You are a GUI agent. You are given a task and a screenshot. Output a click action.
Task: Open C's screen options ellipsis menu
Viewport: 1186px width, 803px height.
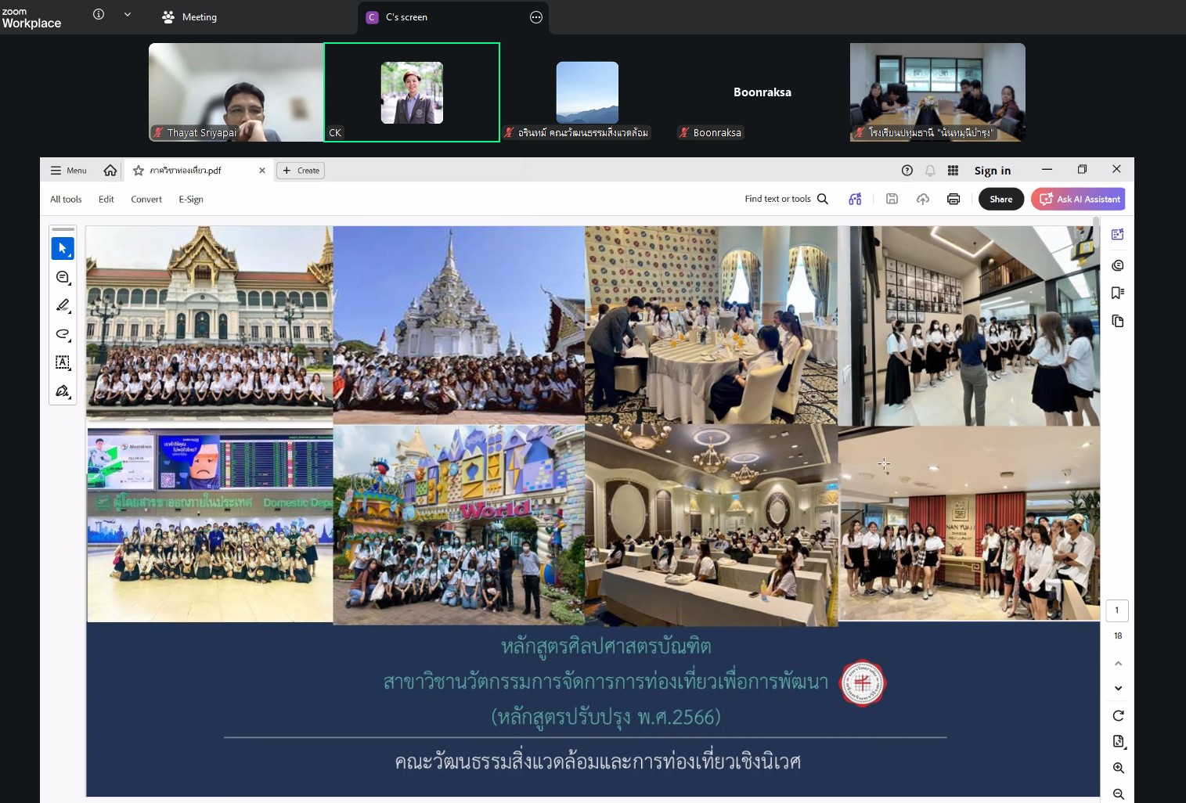[536, 17]
